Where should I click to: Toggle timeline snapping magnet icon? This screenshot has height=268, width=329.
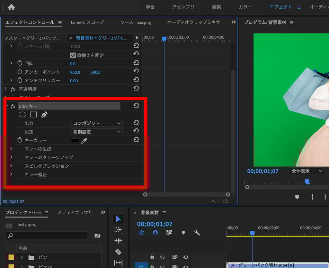point(155,233)
